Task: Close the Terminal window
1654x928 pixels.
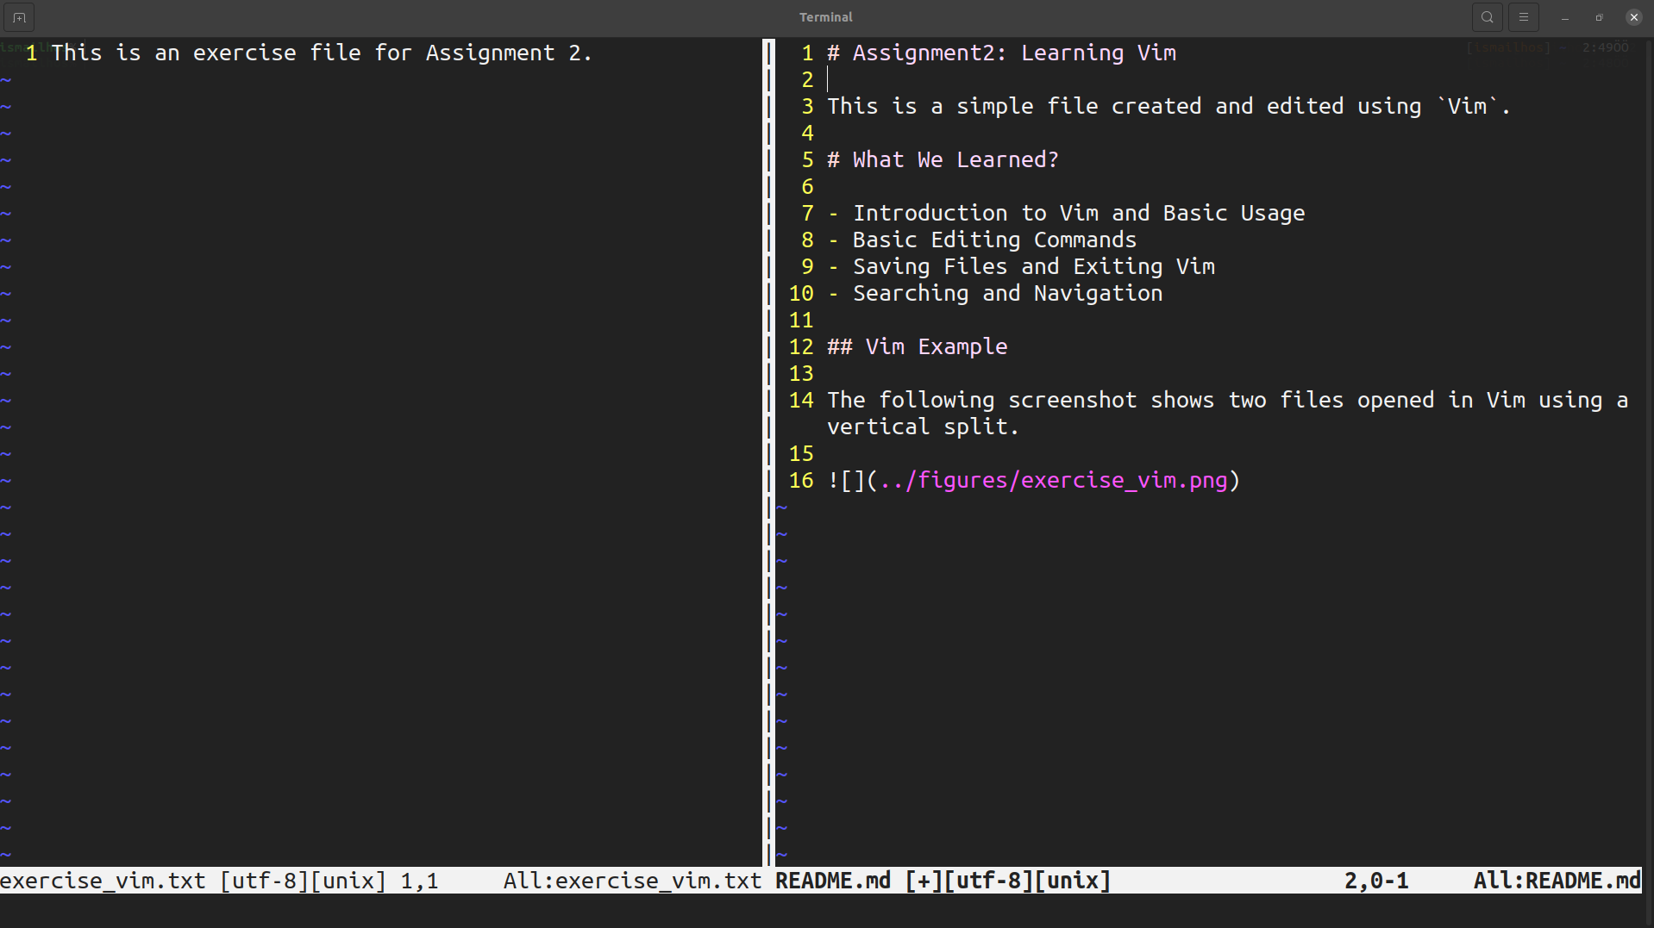Action: pos(1633,17)
